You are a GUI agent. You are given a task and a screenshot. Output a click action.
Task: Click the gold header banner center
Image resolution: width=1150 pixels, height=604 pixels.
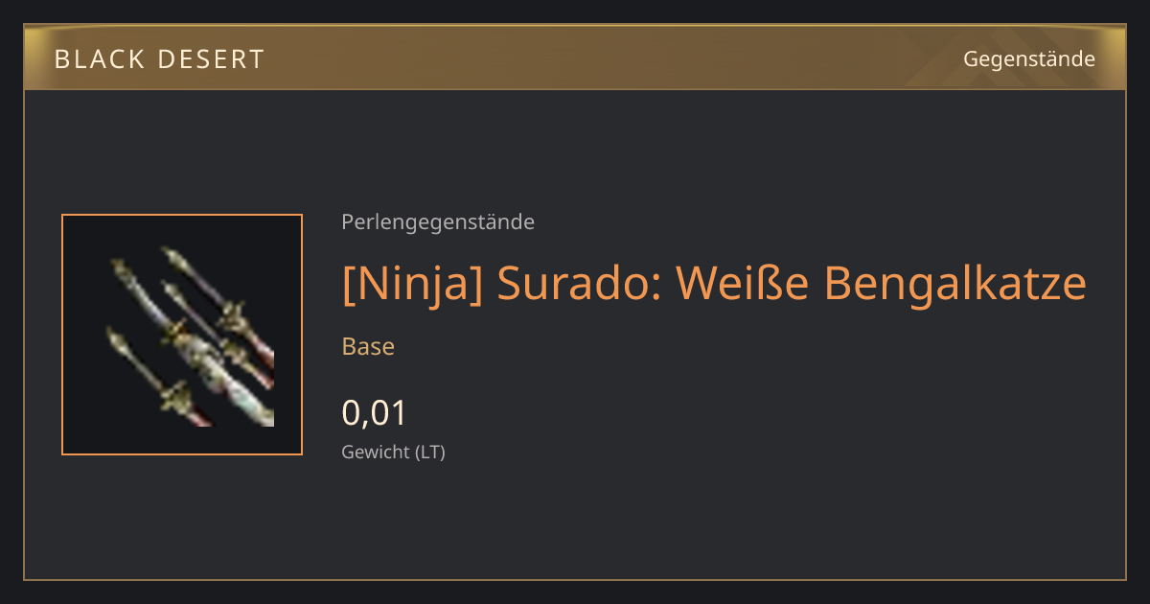pos(575,58)
